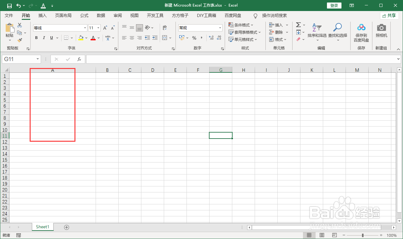
Task: Select the Format Painter brush
Action: pos(20,40)
